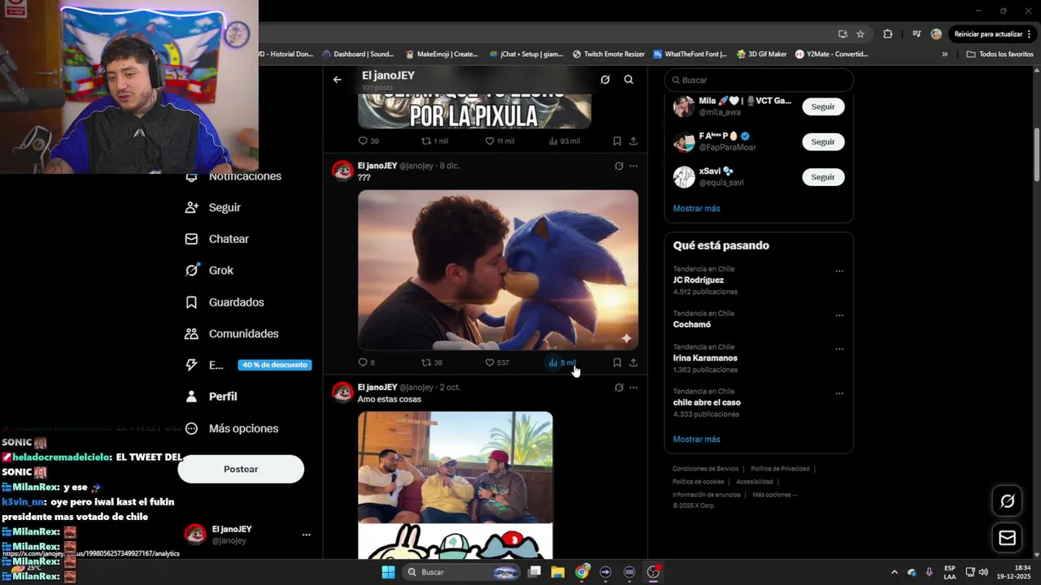The image size is (1041, 585).
Task: Open Condiciones de Servicio link
Action: pos(705,469)
